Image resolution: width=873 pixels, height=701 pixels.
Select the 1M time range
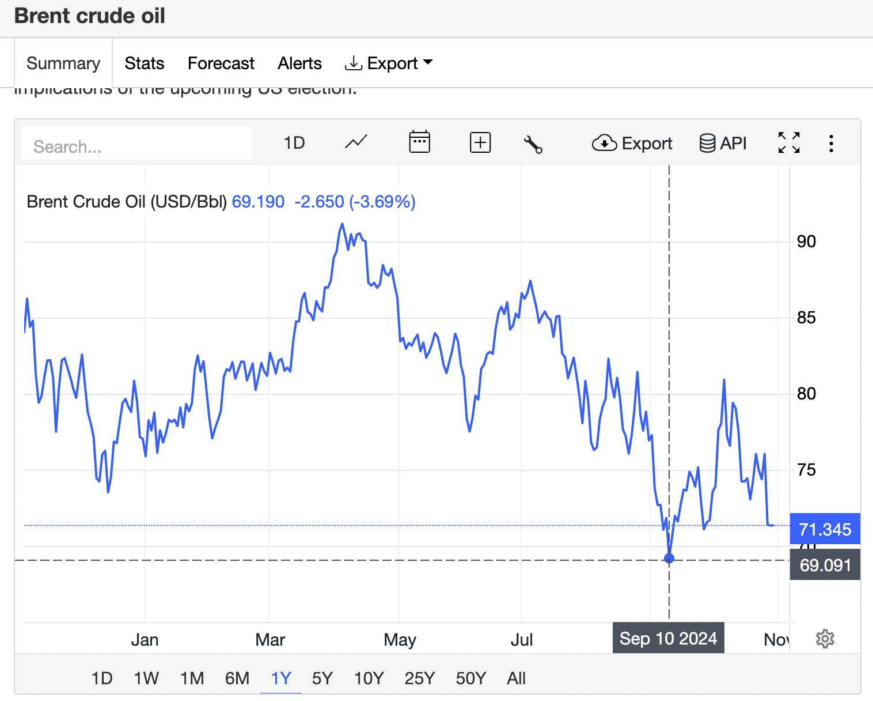click(x=192, y=678)
